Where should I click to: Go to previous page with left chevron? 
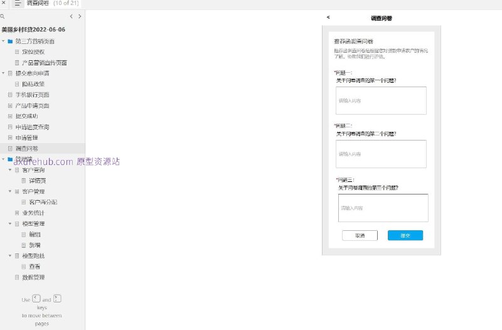[x=71, y=16]
